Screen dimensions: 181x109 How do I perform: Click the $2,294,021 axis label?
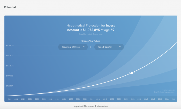pos(10,46)
